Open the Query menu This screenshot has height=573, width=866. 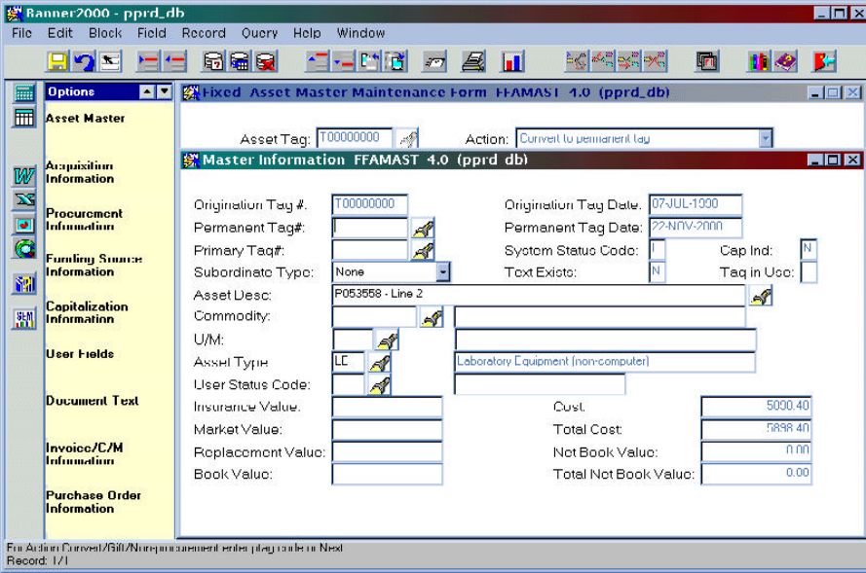tap(259, 33)
